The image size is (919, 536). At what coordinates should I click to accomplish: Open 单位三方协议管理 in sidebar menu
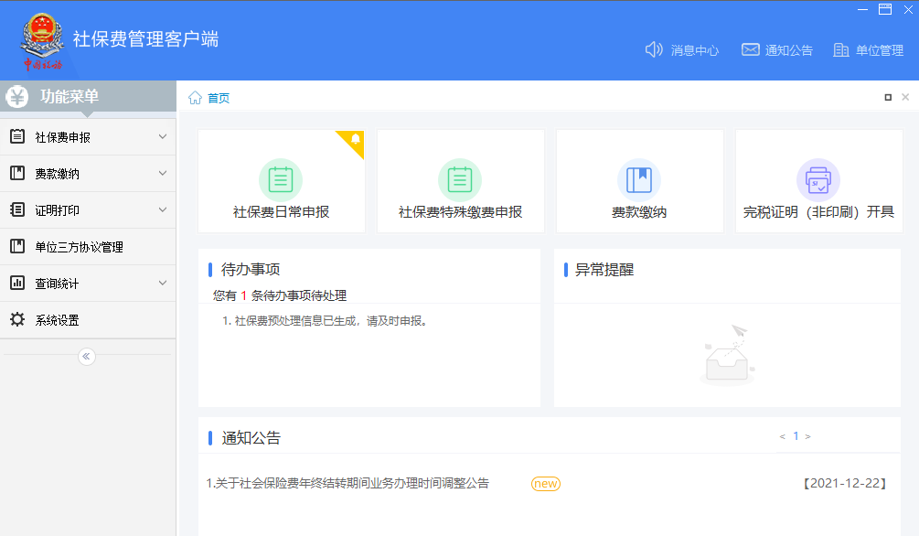pos(79,247)
